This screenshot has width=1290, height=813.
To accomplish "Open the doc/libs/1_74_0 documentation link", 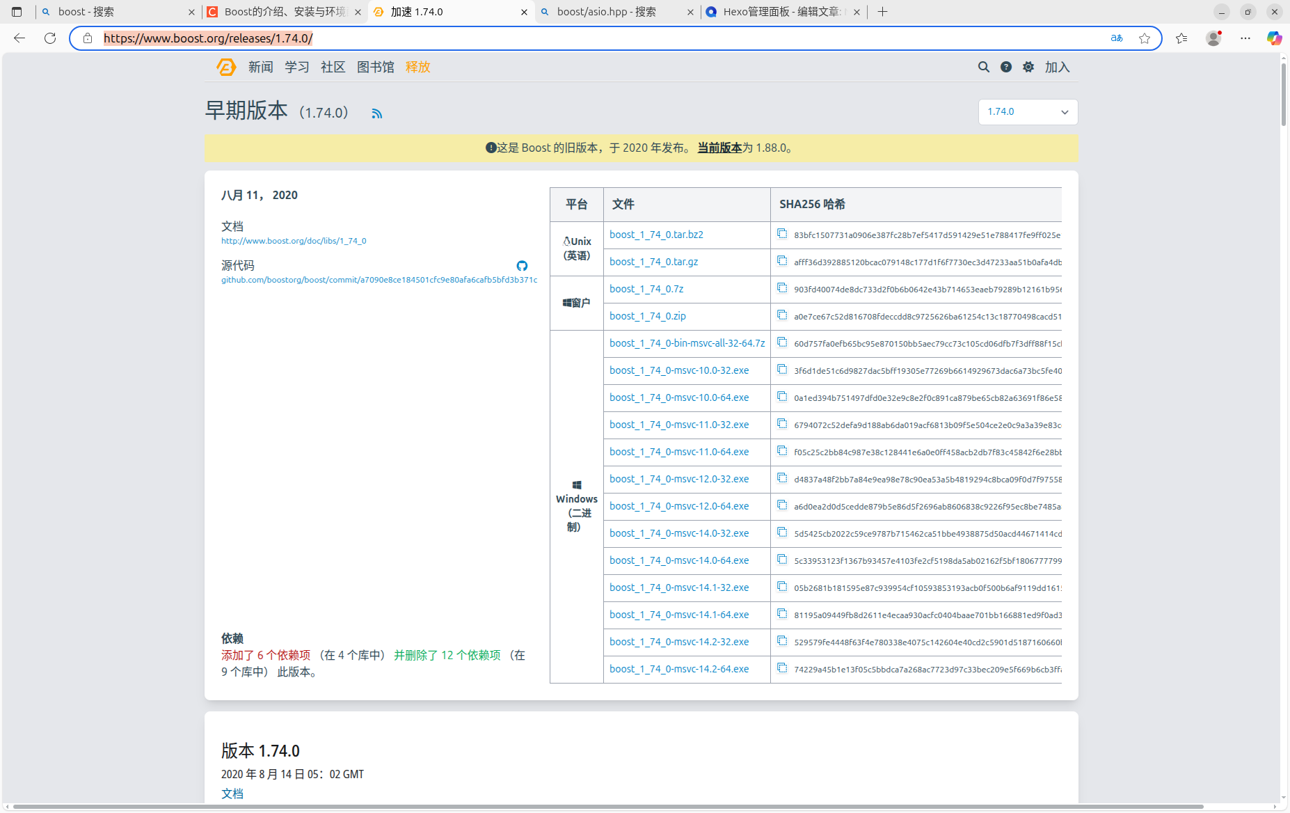I will tap(294, 241).
